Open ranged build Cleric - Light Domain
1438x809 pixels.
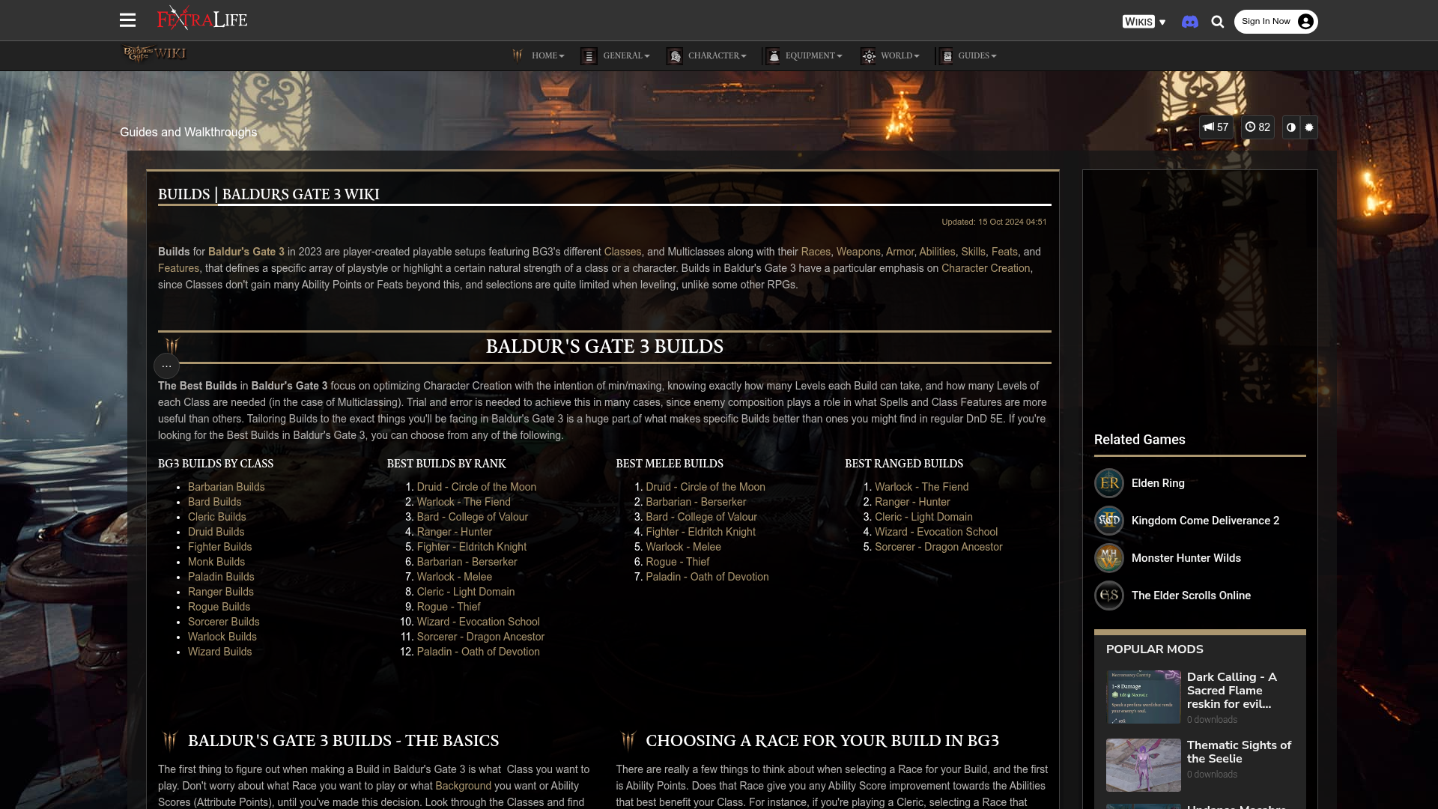coord(923,517)
